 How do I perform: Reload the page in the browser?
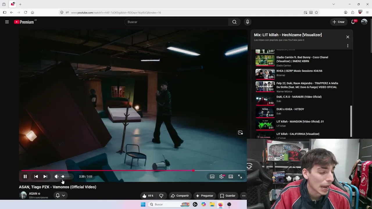pyautogui.click(x=26, y=12)
